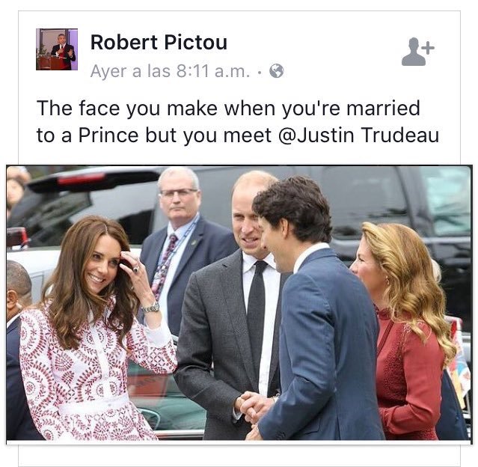This screenshot has width=478, height=467.
Task: Click the @Justin Trudeau mention in caption
Action: [370, 135]
